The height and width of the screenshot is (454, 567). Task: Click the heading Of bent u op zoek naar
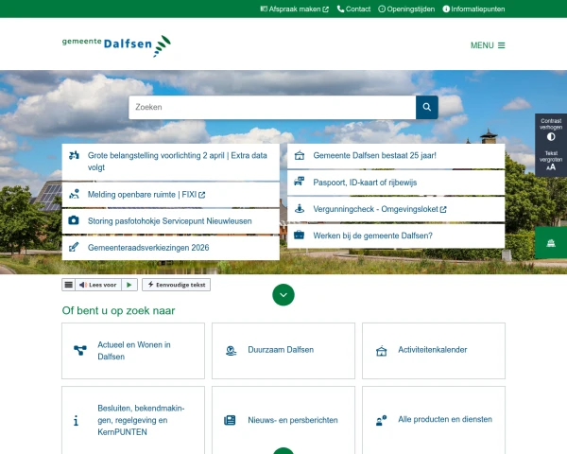click(x=119, y=310)
